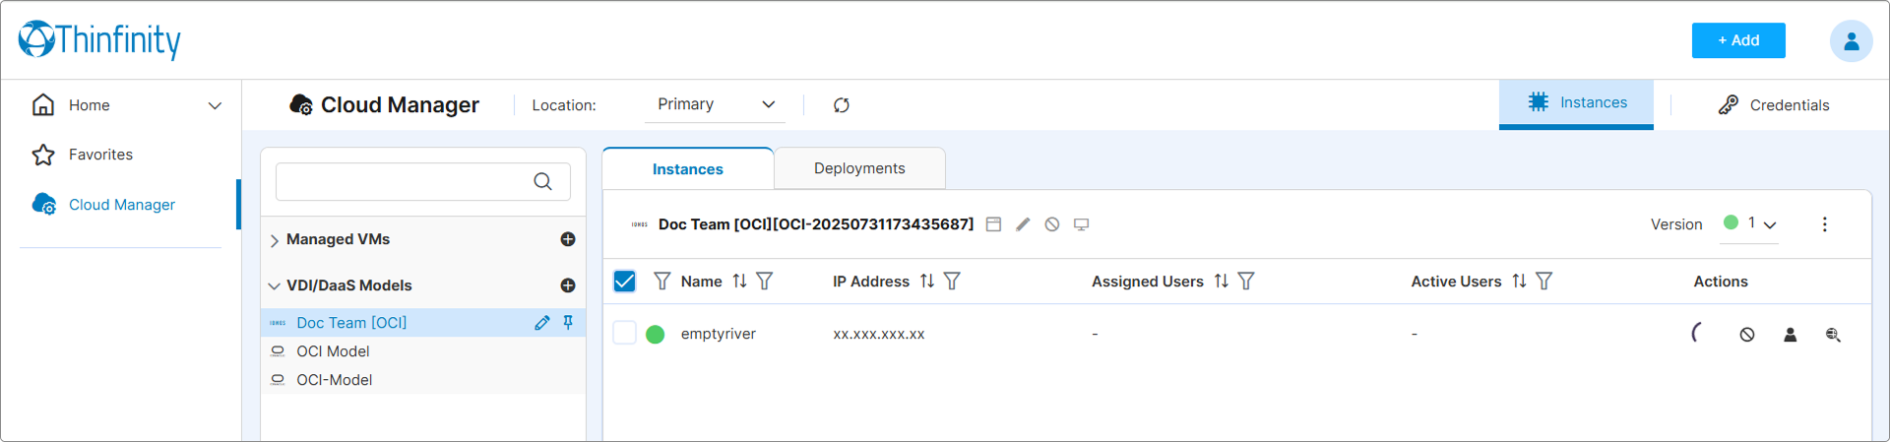The height and width of the screenshot is (442, 1890).
Task: Click the Doc Team [OCI] title text
Action: (x=816, y=224)
